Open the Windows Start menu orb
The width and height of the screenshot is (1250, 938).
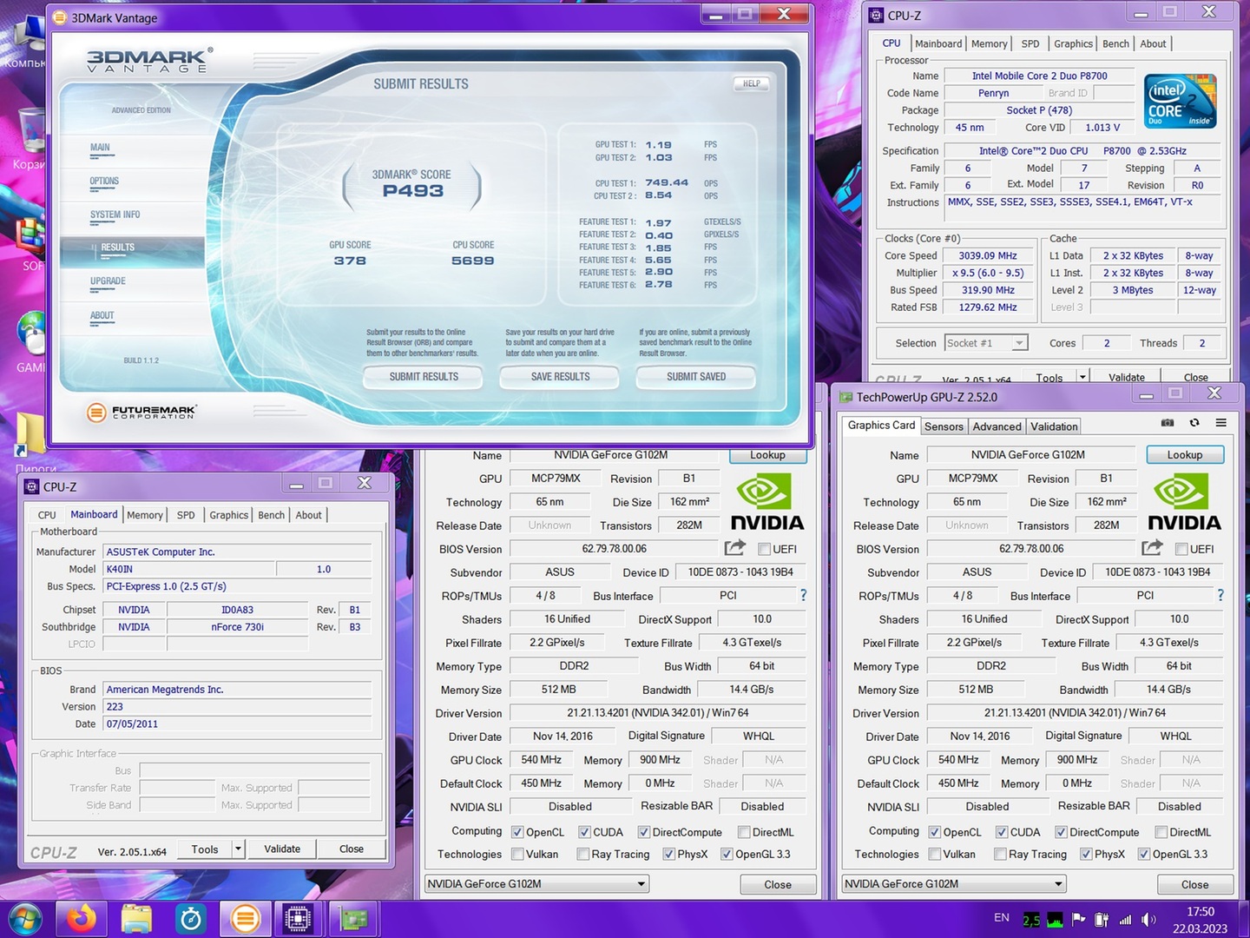click(x=24, y=919)
